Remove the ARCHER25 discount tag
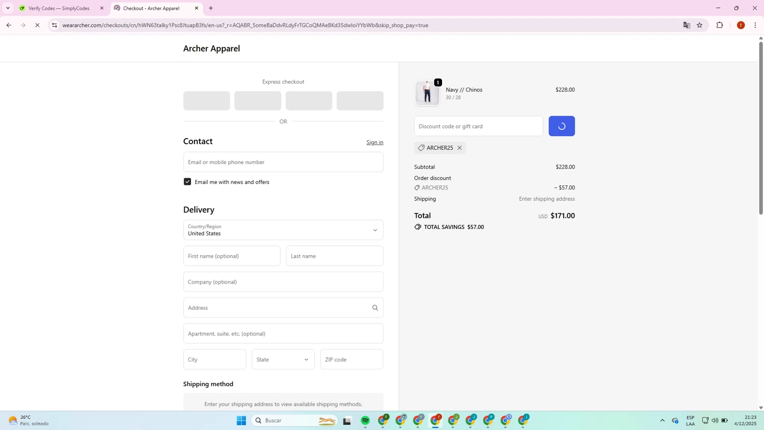Viewport: 764px width, 430px height. coord(459,148)
